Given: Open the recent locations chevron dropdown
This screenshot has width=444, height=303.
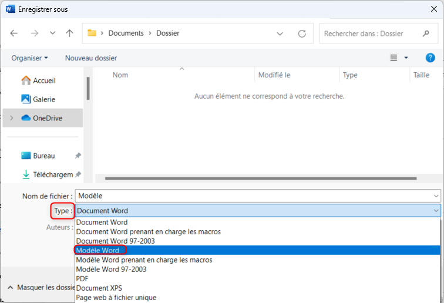Looking at the screenshot, I should (x=52, y=33).
